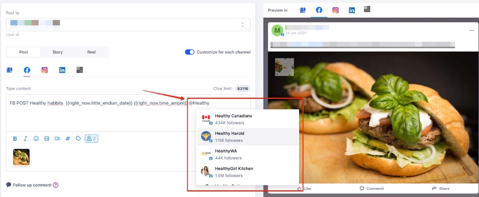Click the '434K followers' text
Image resolution: width=479 pixels, height=197 pixels.
230,123
